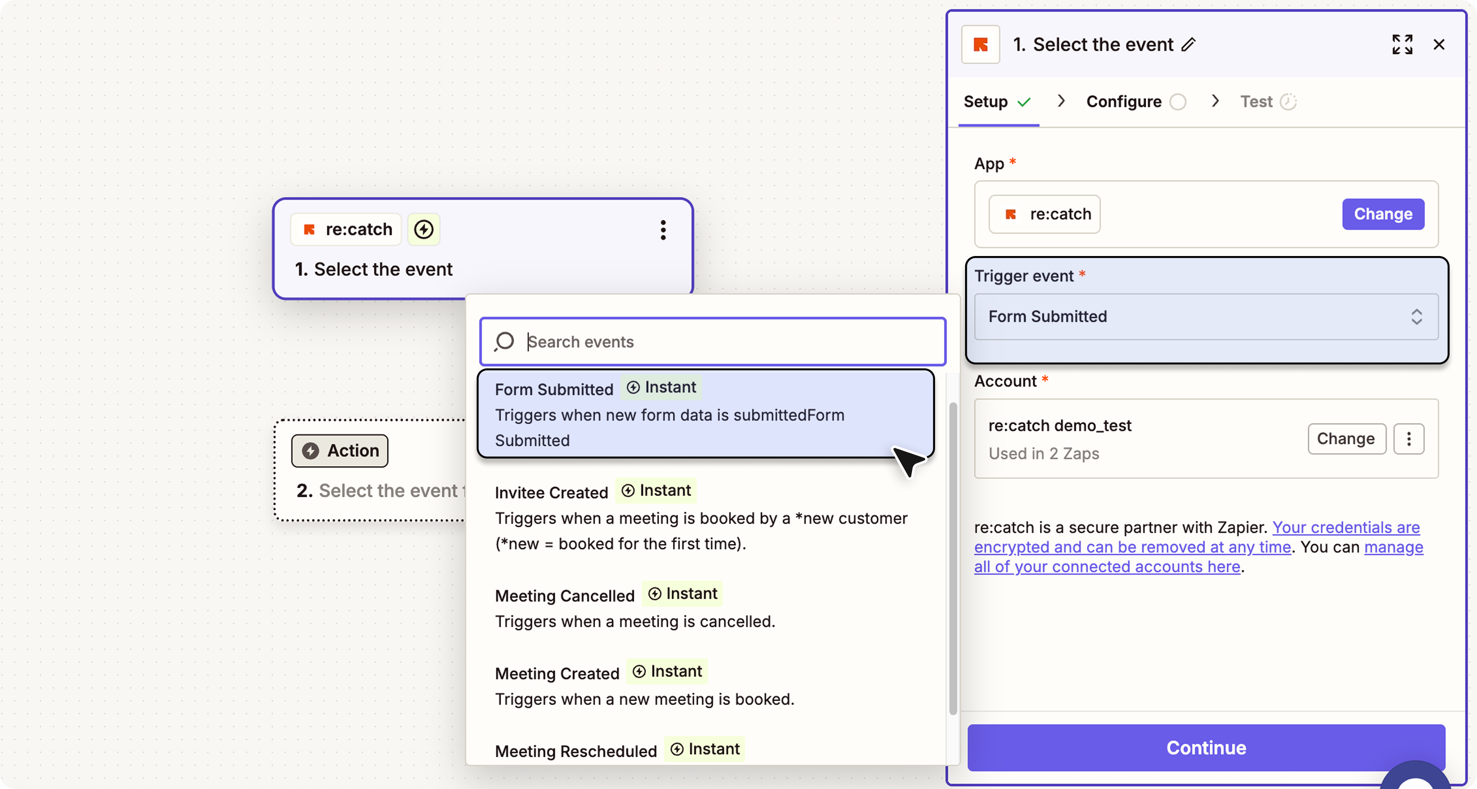Click the Instant badge beside Meeting Cancelled

682,593
